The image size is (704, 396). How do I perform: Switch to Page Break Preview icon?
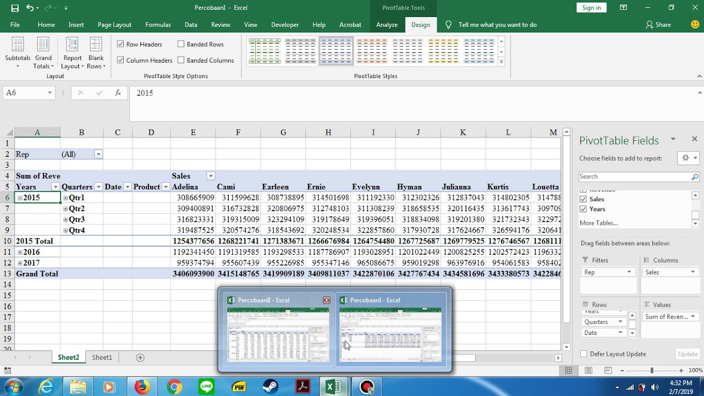pos(608,371)
